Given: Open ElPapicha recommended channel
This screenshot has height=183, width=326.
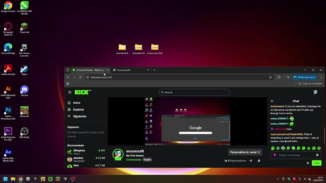Looking at the screenshot, I should point(86,152).
